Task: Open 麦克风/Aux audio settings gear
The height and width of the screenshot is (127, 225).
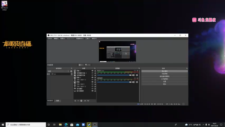Action: pos(137,75)
